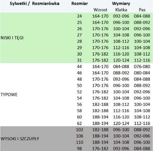This screenshot has height=151, width=153.
Task: Select the Wymiary header cell
Action: 121,3
